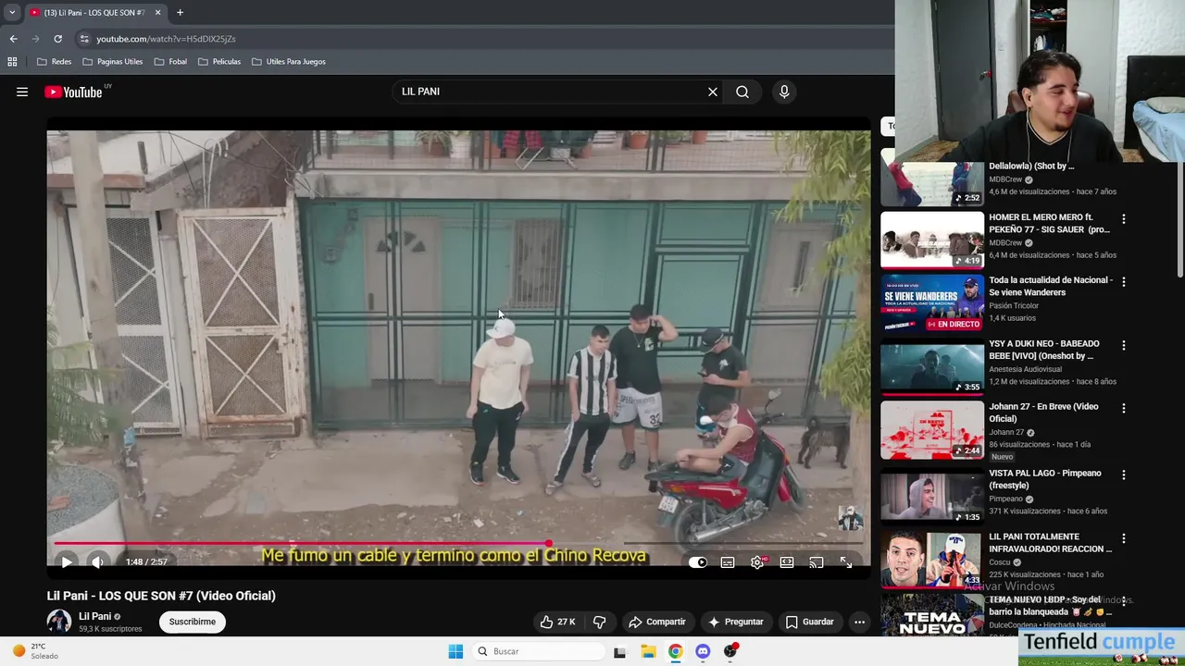1185x666 pixels.
Task: Open a new browser tab
Action: (x=180, y=13)
